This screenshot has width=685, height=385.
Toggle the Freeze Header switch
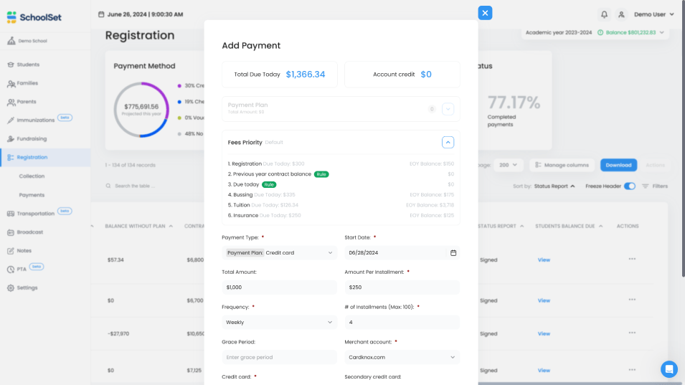(x=629, y=186)
